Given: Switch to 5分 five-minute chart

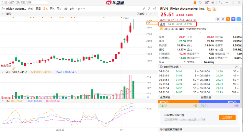Looking at the screenshot, I should [72, 9].
